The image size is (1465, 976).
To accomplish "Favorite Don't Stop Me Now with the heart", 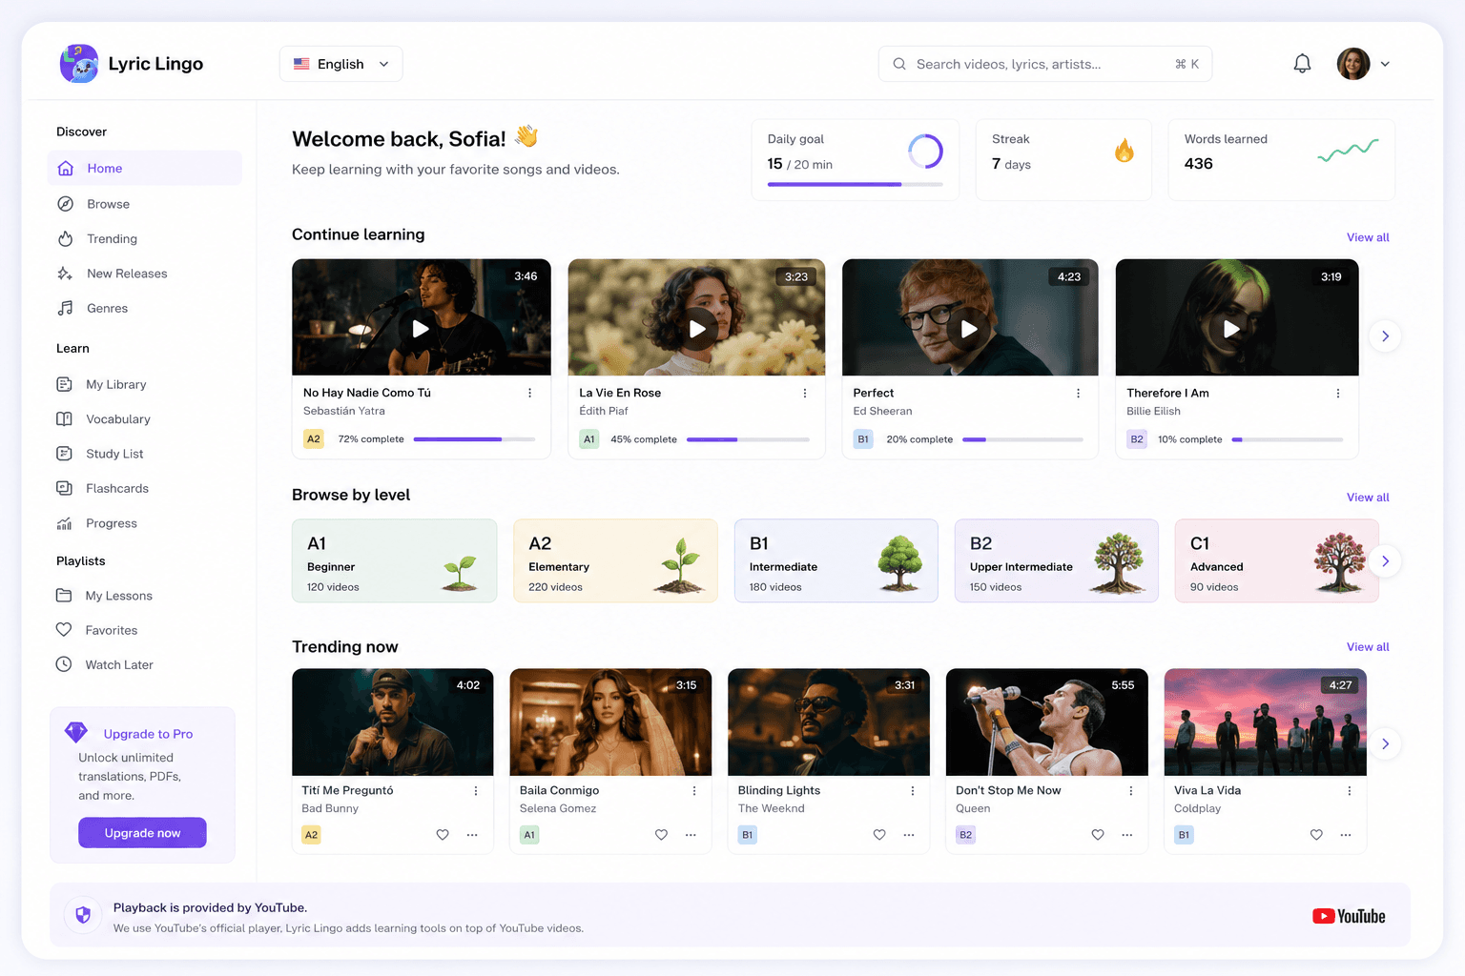I will tap(1098, 835).
